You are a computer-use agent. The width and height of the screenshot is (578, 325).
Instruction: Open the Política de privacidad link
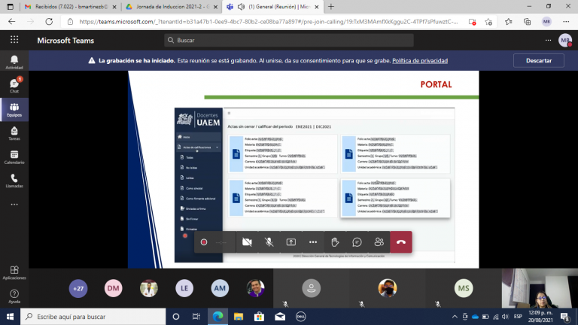tap(420, 60)
